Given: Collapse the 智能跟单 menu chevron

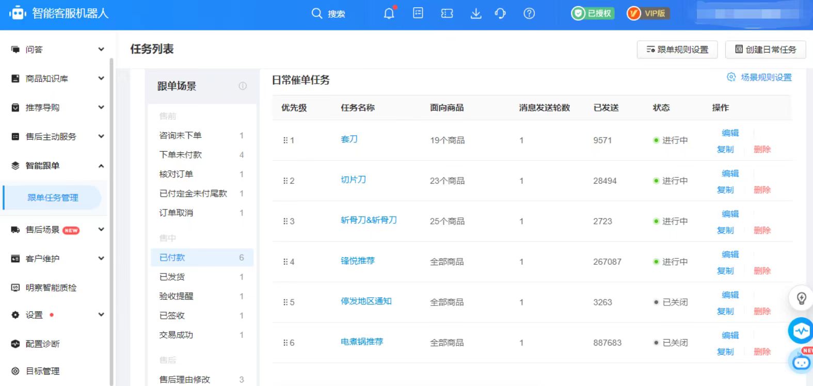Looking at the screenshot, I should (101, 166).
